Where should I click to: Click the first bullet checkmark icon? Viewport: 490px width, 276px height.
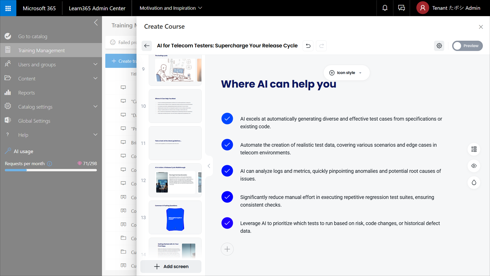coord(227,119)
